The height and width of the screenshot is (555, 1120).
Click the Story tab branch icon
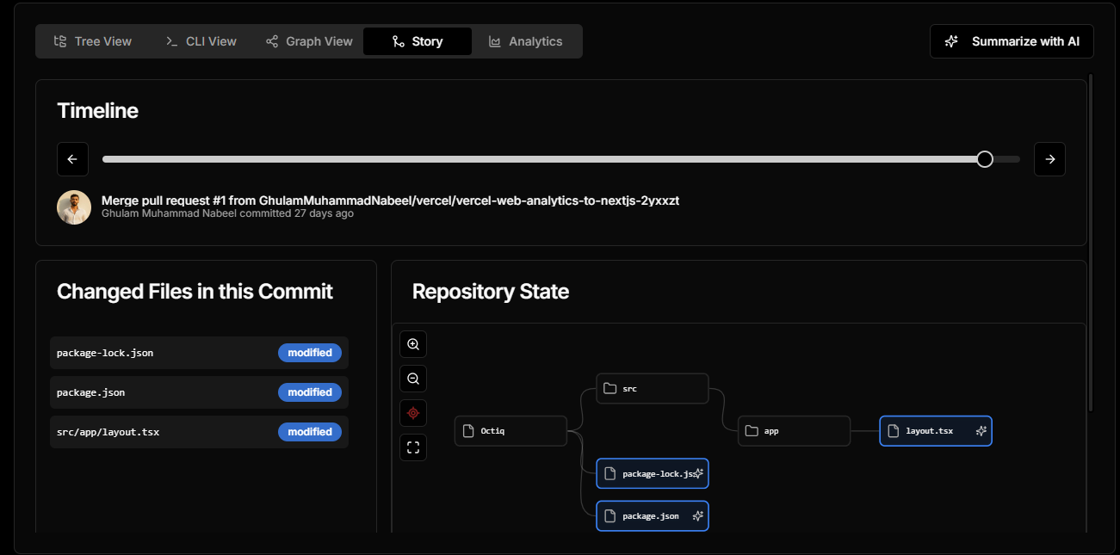click(x=398, y=41)
